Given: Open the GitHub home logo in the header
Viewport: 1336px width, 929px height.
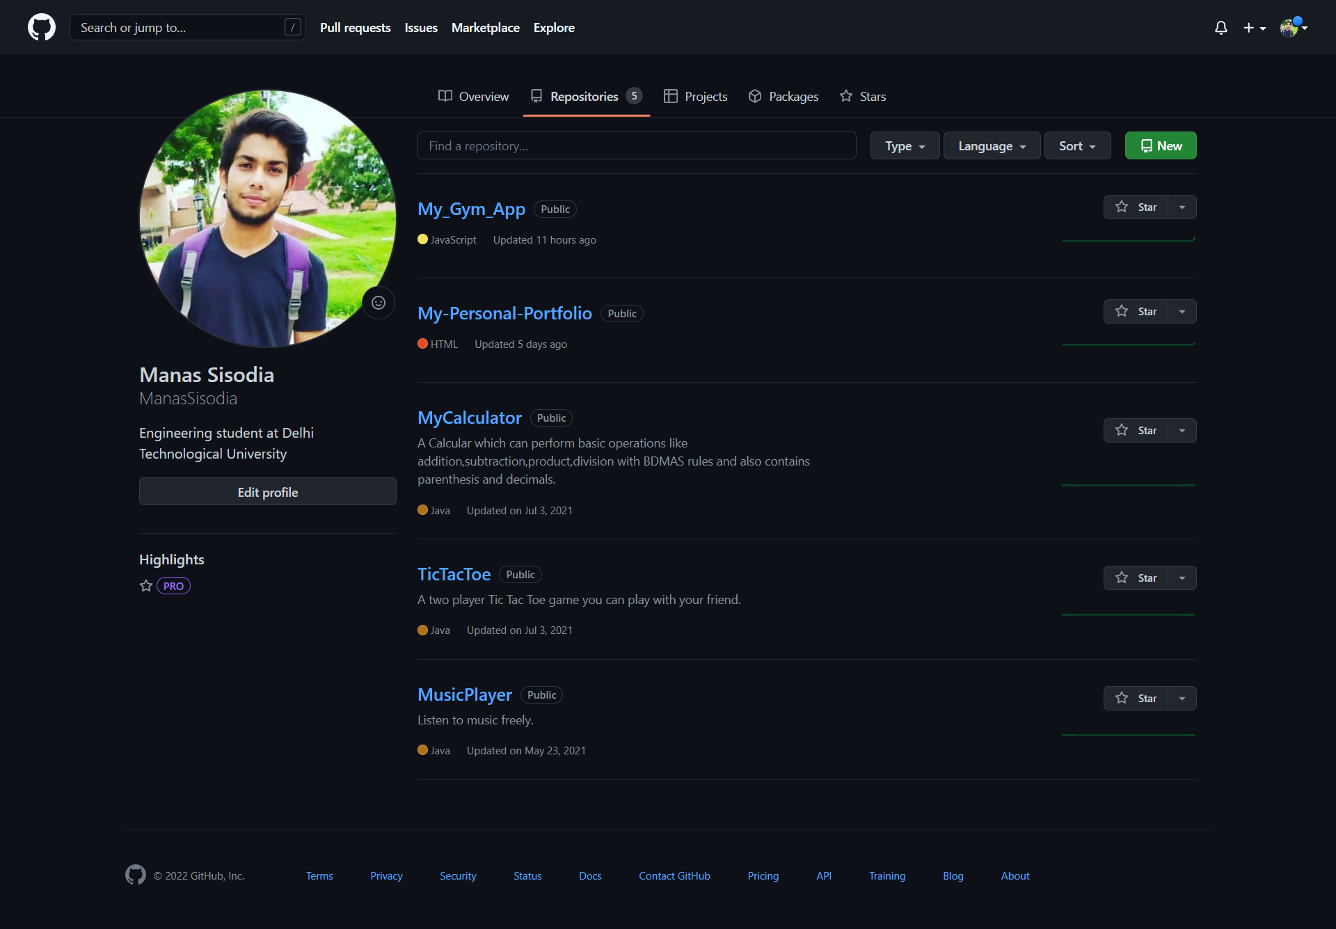Looking at the screenshot, I should tap(42, 27).
